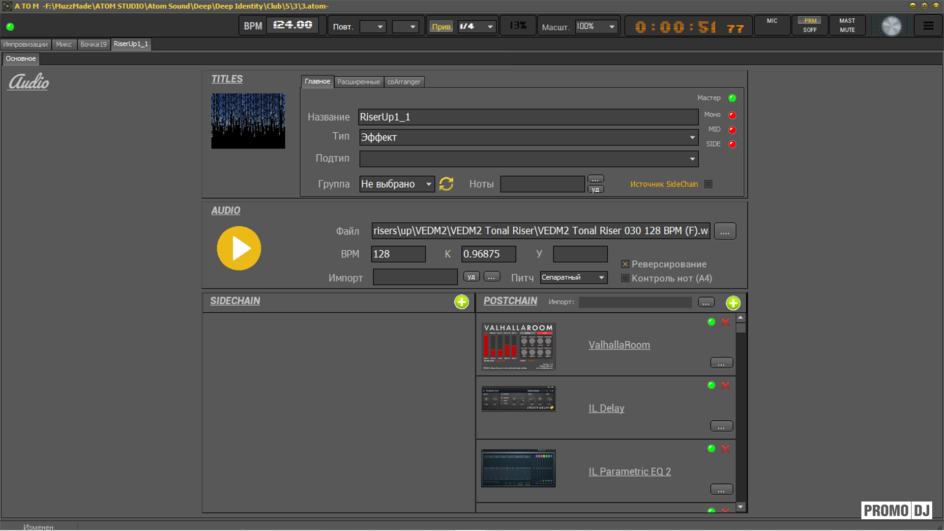Click the green plus in SIDECHAIN header
This screenshot has width=944, height=531.
click(x=461, y=302)
